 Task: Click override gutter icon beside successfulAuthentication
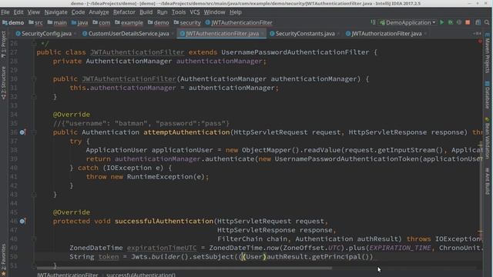pyautogui.click(x=22, y=221)
